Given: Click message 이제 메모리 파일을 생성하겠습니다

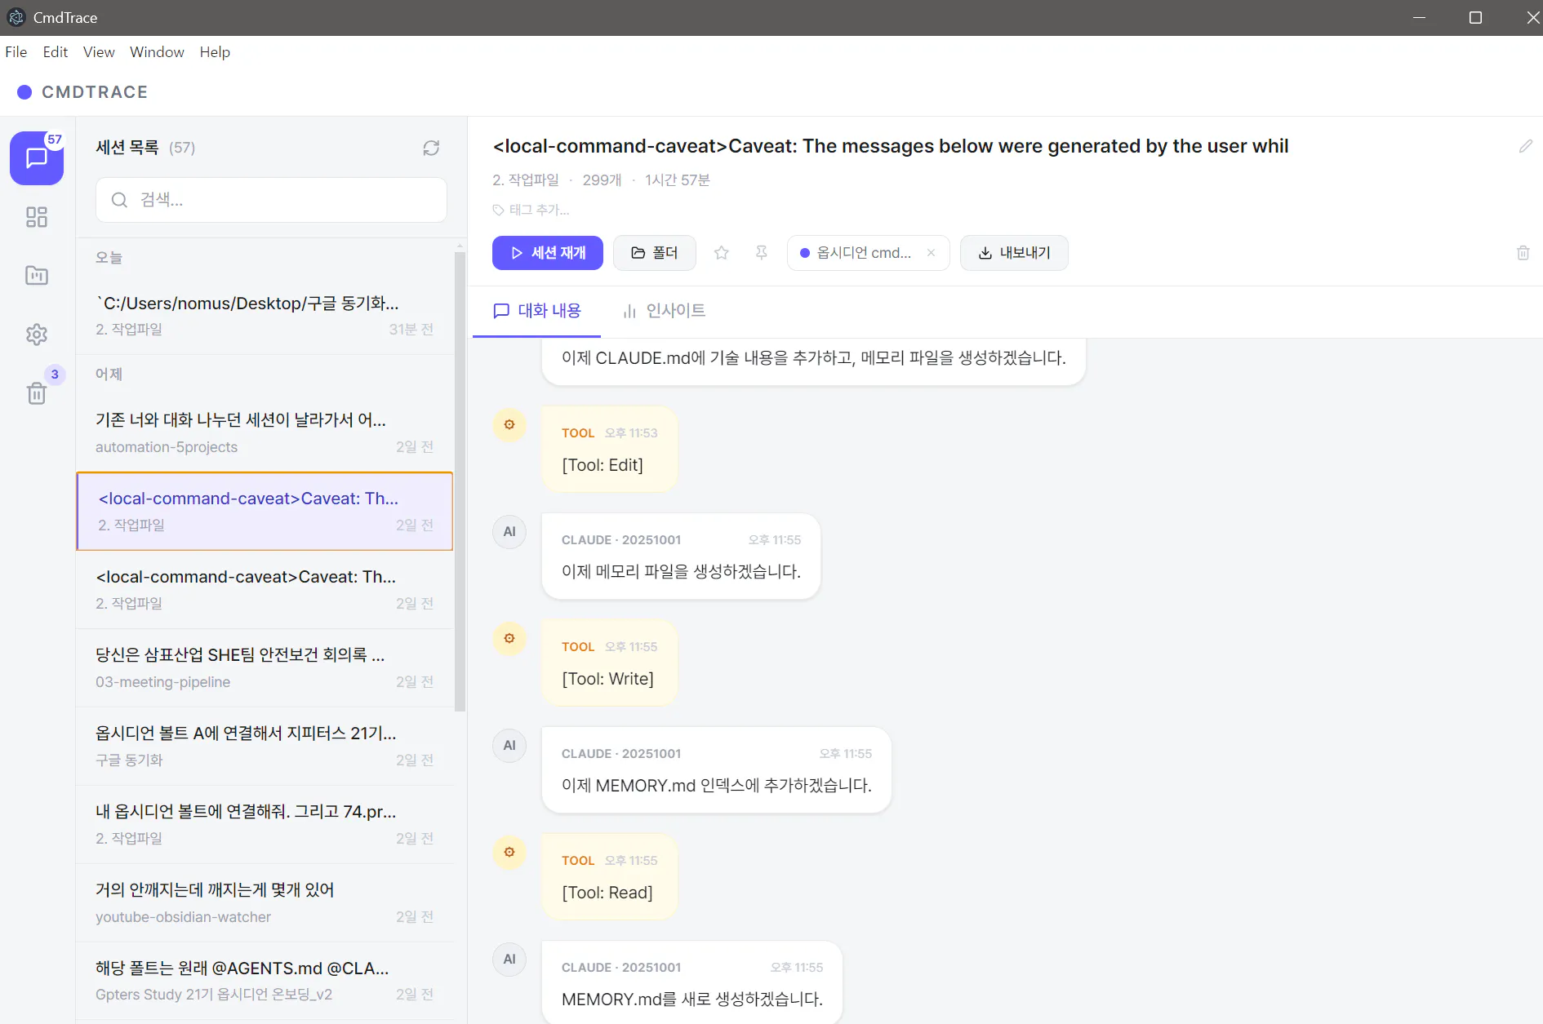Looking at the screenshot, I should pos(681,556).
